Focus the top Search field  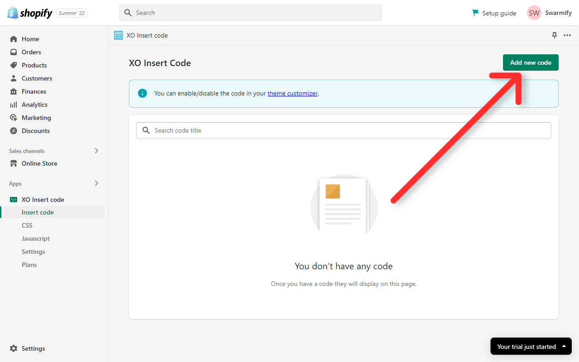(x=251, y=13)
